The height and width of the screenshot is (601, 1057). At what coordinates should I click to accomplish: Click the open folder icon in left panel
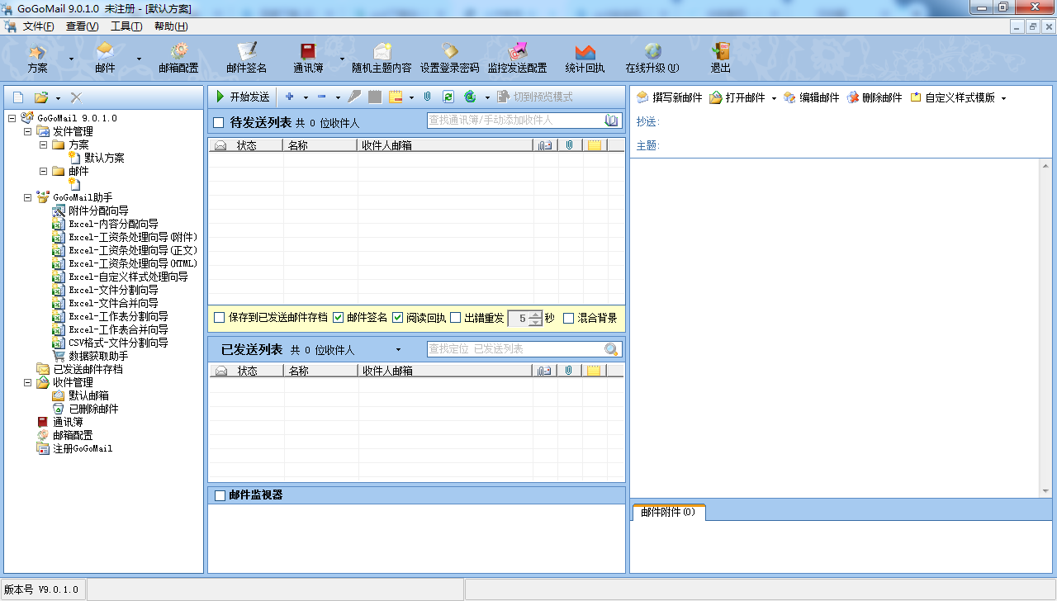[40, 97]
